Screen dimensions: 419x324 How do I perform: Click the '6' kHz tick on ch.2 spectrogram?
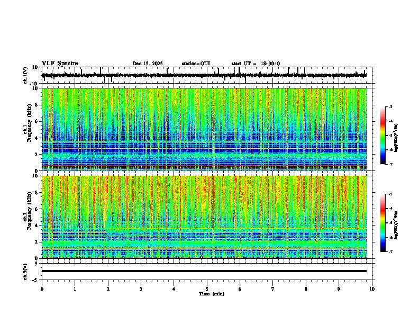[x=37, y=209]
